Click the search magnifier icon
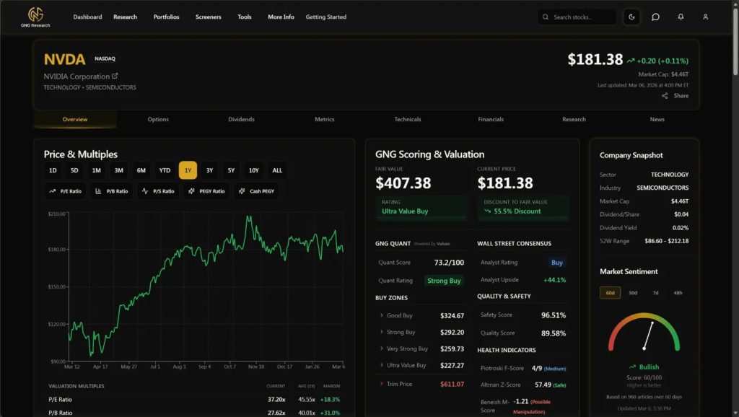Screen dimensions: 739x417 tap(546, 17)
